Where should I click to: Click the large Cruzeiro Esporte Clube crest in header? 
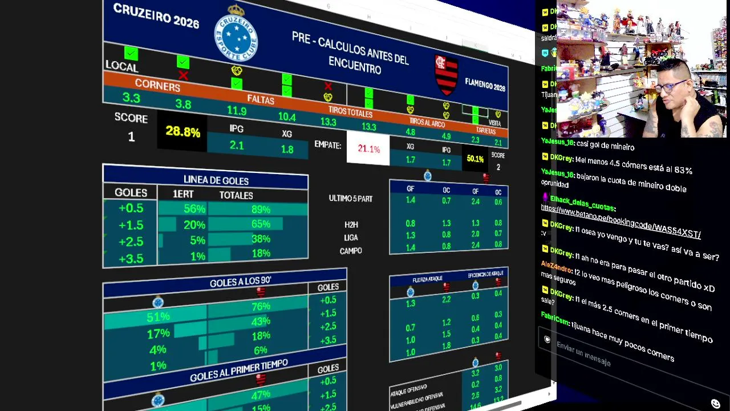point(236,33)
